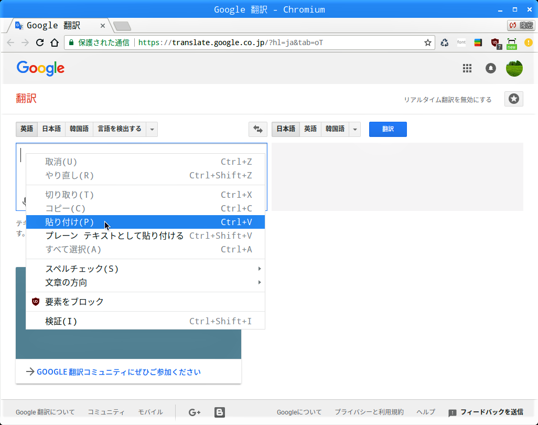Open Google notifications bell
538x425 pixels.
[x=491, y=68]
